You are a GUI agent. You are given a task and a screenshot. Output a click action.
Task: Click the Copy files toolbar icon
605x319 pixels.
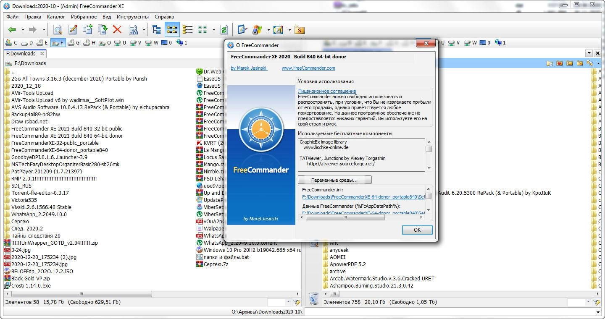(87, 30)
